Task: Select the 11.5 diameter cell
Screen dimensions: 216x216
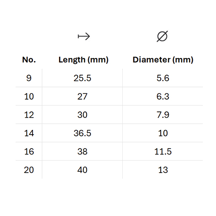Action: 163,151
